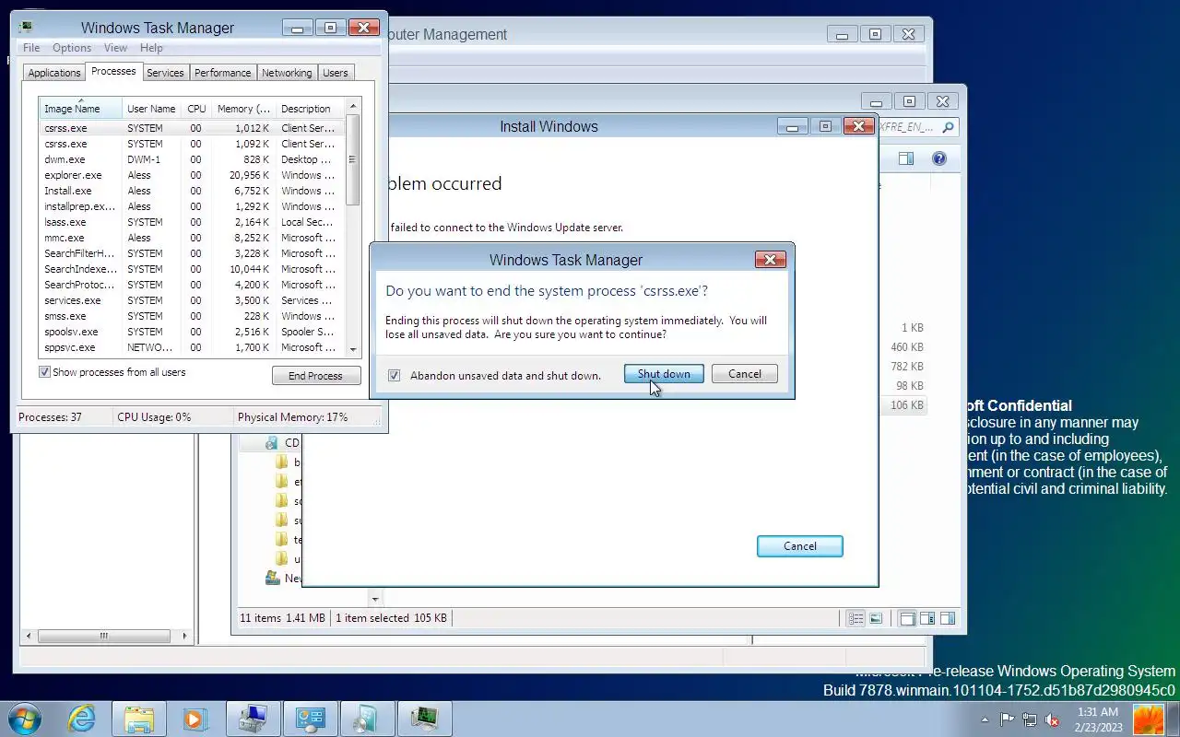Click Computer Management horizontal scroll right arrow
Image resolution: width=1180 pixels, height=737 pixels.
(x=184, y=636)
